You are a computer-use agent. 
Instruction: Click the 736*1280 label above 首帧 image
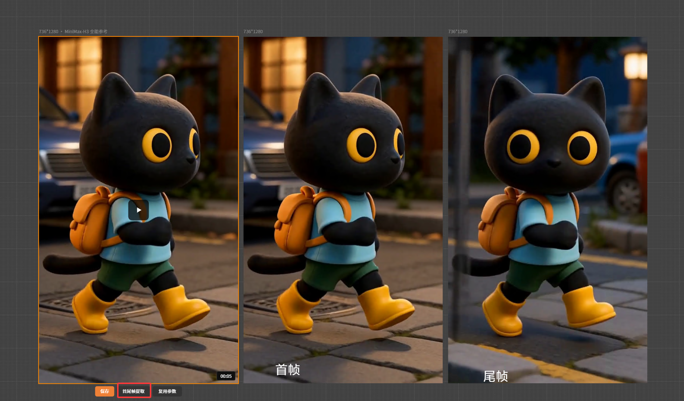coord(253,32)
